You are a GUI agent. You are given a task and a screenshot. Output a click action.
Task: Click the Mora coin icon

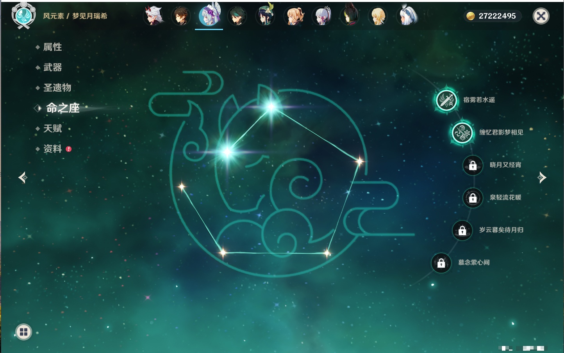tap(471, 16)
